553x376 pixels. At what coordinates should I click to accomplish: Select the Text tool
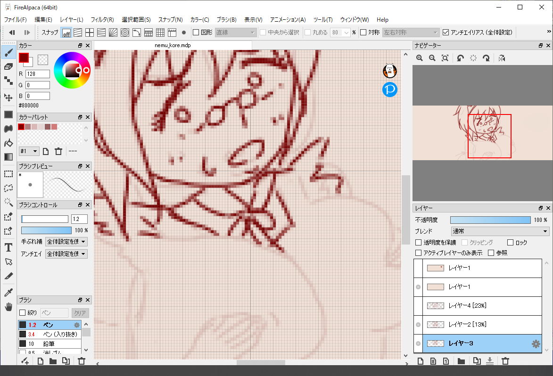coord(8,247)
